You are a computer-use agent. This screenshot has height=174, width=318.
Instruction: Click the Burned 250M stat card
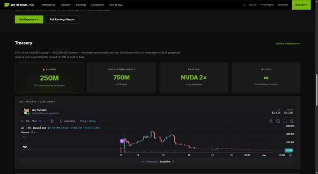49,77
